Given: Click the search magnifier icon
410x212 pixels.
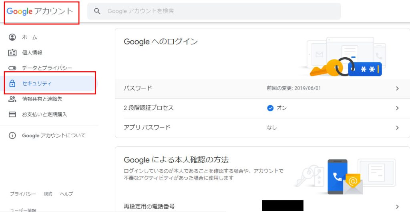Looking at the screenshot, I should click(97, 11).
